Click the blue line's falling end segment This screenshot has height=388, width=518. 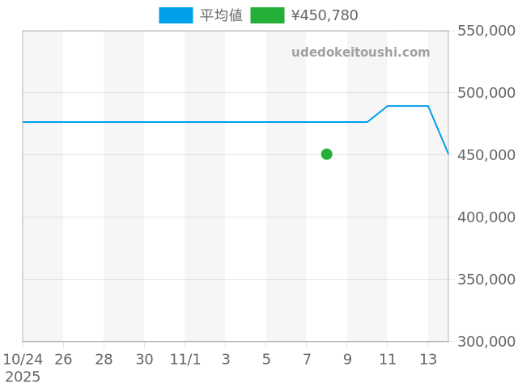click(439, 131)
